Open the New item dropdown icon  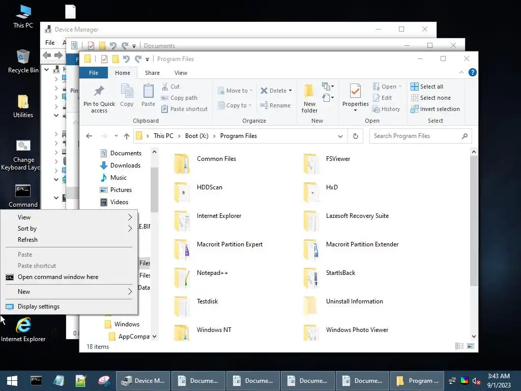pyautogui.click(x=328, y=87)
